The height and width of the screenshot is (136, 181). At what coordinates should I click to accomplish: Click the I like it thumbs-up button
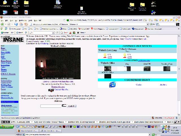[x=20, y=33]
